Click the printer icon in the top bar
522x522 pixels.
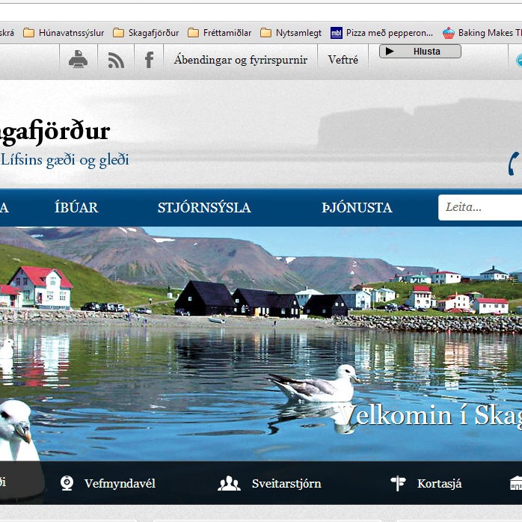79,59
